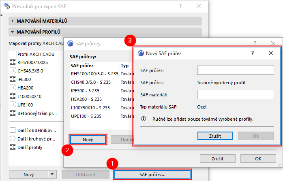Click profile icon beside UPE100 row
The width and height of the screenshot is (283, 181).
[13, 105]
